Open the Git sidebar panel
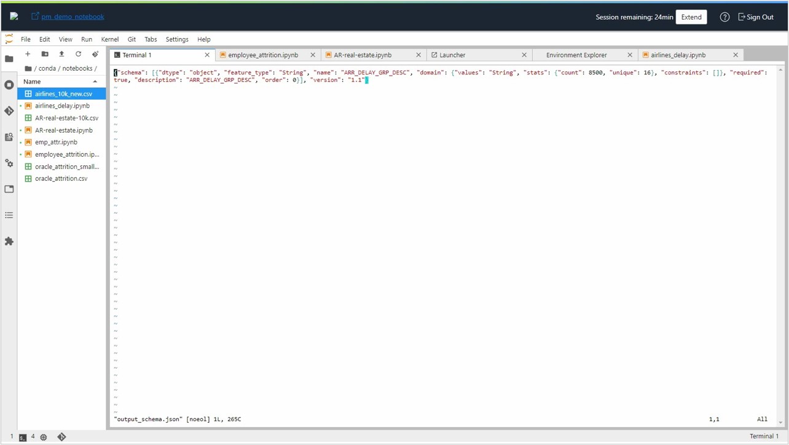Viewport: 789px width, 445px height. tap(9, 111)
